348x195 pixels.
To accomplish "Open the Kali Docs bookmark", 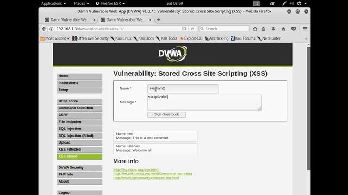I will 144,38.
